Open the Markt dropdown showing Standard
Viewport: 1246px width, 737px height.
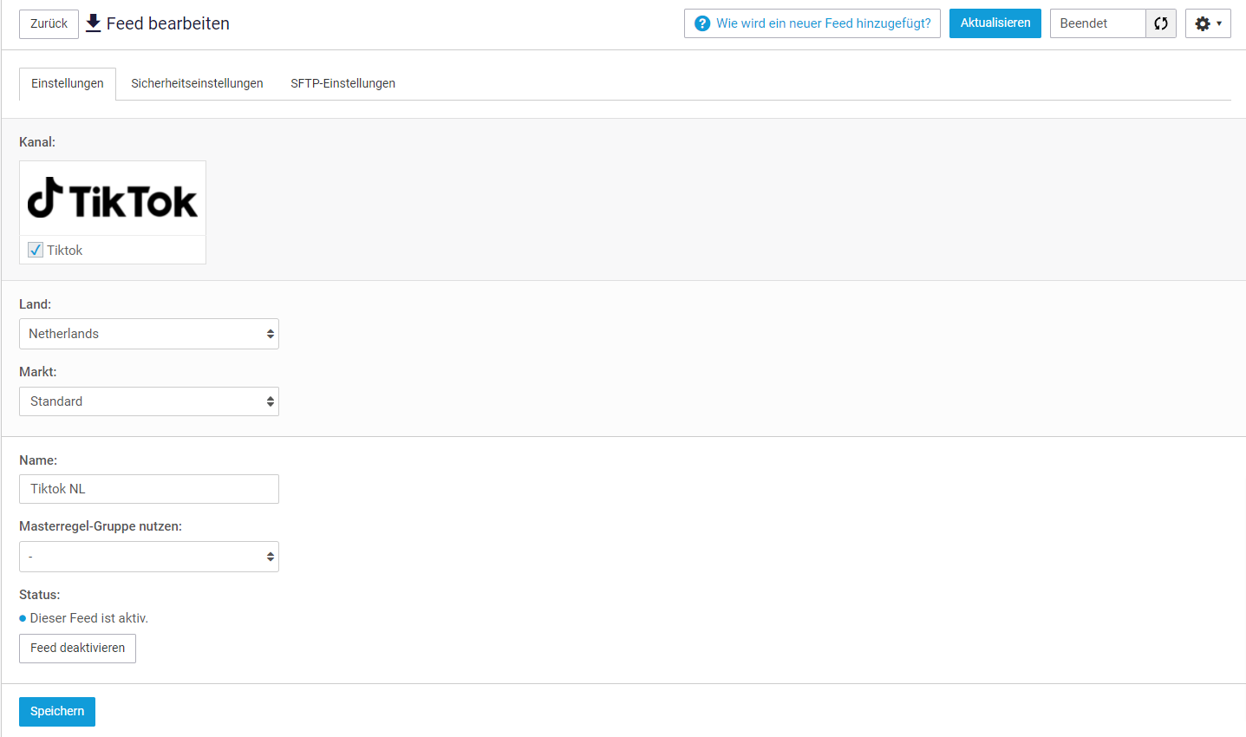(149, 401)
